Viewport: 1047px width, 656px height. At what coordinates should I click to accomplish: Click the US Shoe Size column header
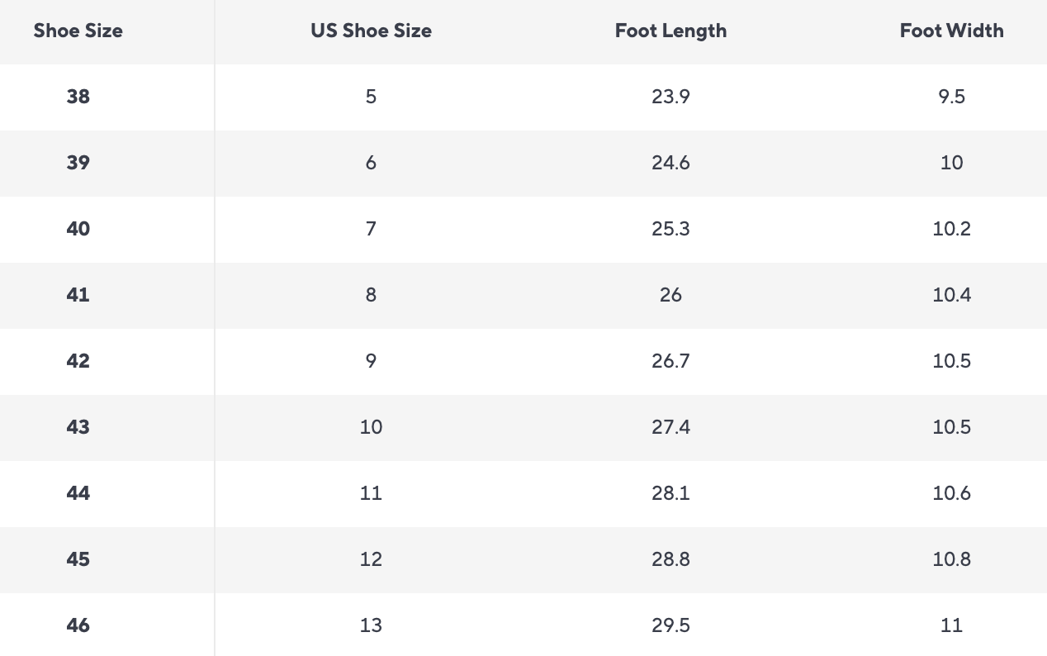371,31
